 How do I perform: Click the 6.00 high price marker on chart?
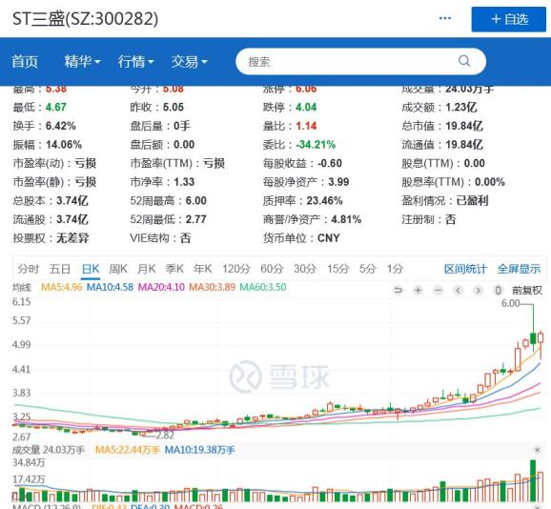coord(510,303)
